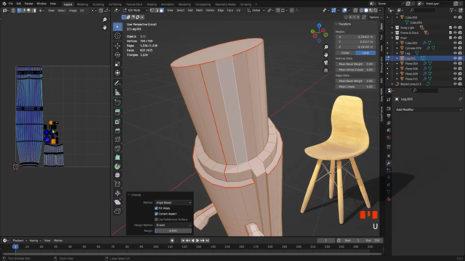The image size is (465, 261).
Task: Activate the Poly Build tool
Action: [x=118, y=157]
